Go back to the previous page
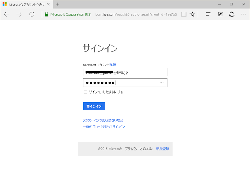The width and height of the screenshot is (250, 190). click(x=7, y=14)
